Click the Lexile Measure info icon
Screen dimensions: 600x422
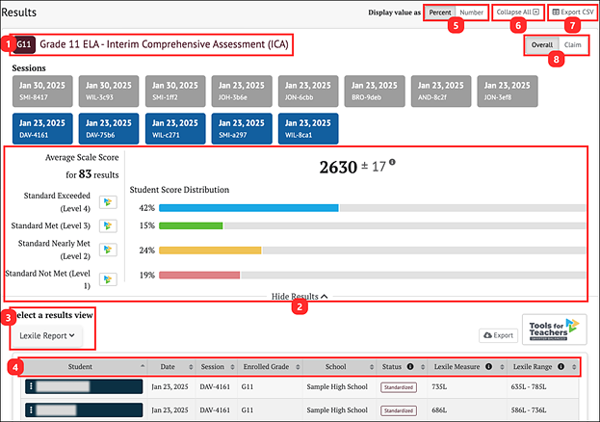(x=489, y=367)
